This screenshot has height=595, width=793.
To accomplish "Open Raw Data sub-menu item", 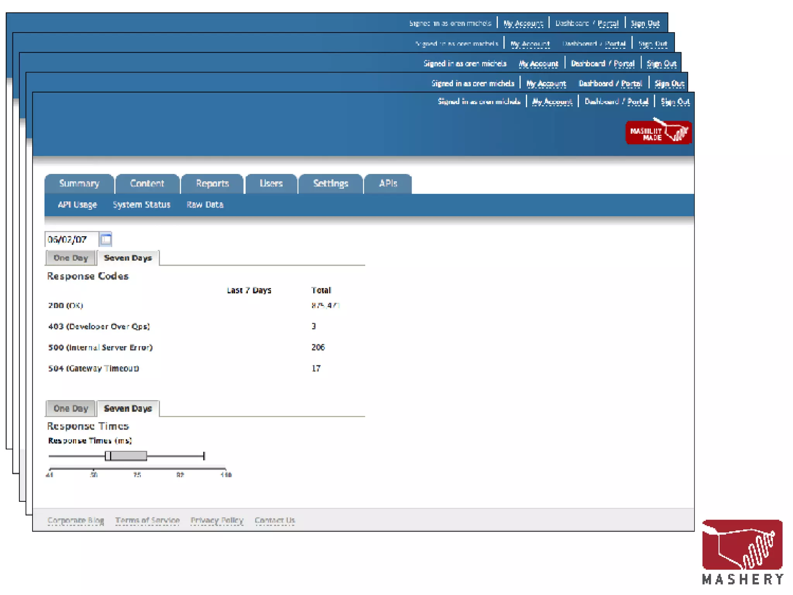I will pyautogui.click(x=205, y=205).
